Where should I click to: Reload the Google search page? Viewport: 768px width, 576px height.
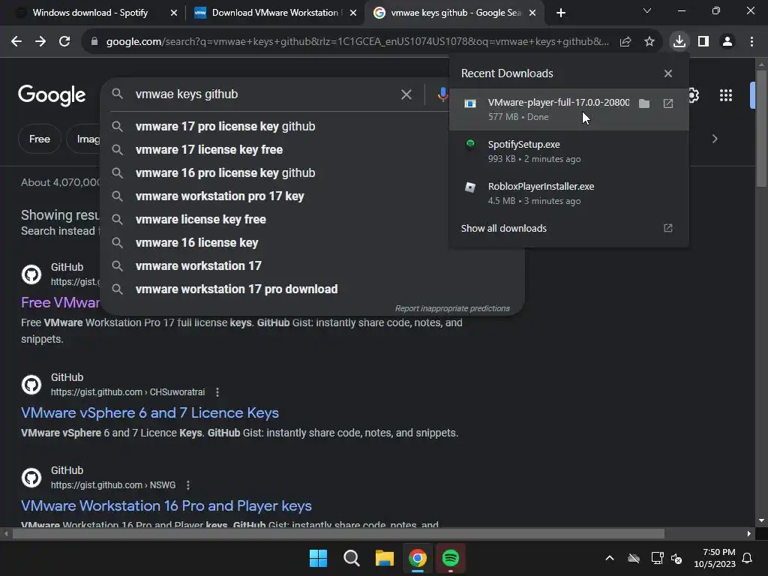[x=64, y=42]
